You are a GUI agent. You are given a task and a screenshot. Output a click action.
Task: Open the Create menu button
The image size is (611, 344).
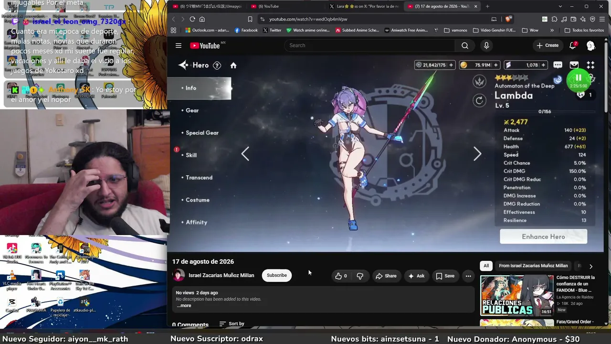pos(548,45)
